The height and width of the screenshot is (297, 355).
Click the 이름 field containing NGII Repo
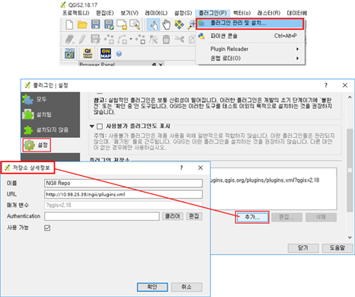(x=123, y=184)
